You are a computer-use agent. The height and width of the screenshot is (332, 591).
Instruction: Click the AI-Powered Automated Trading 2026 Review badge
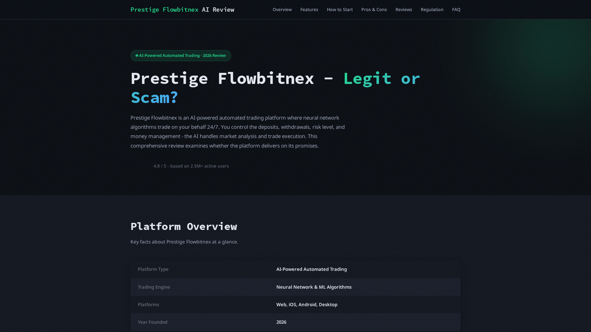pyautogui.click(x=181, y=56)
